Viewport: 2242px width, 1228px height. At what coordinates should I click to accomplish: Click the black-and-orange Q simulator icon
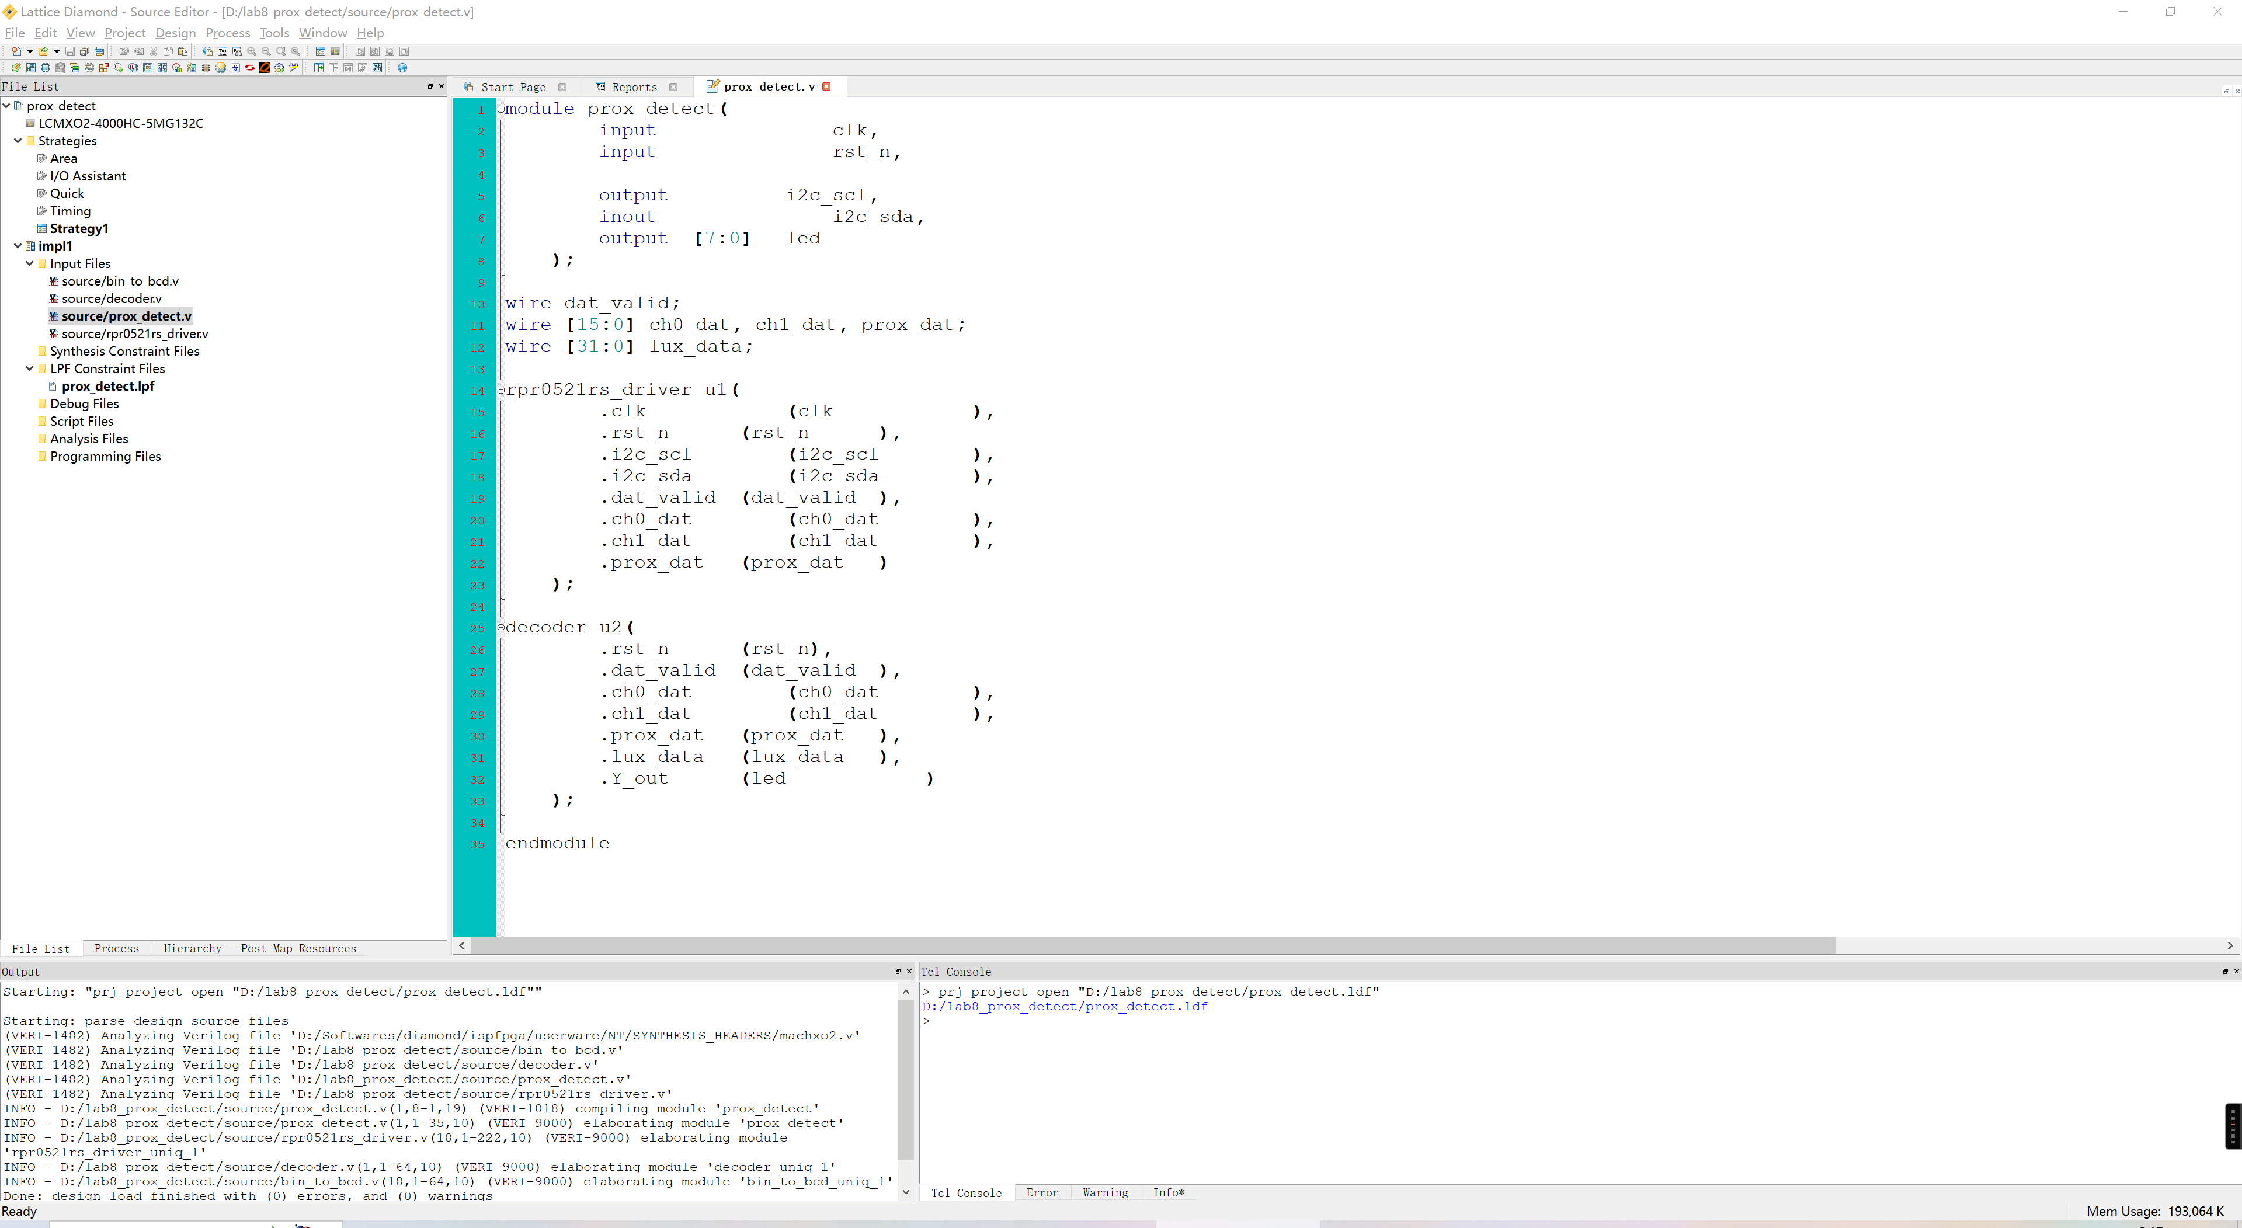tap(265, 68)
